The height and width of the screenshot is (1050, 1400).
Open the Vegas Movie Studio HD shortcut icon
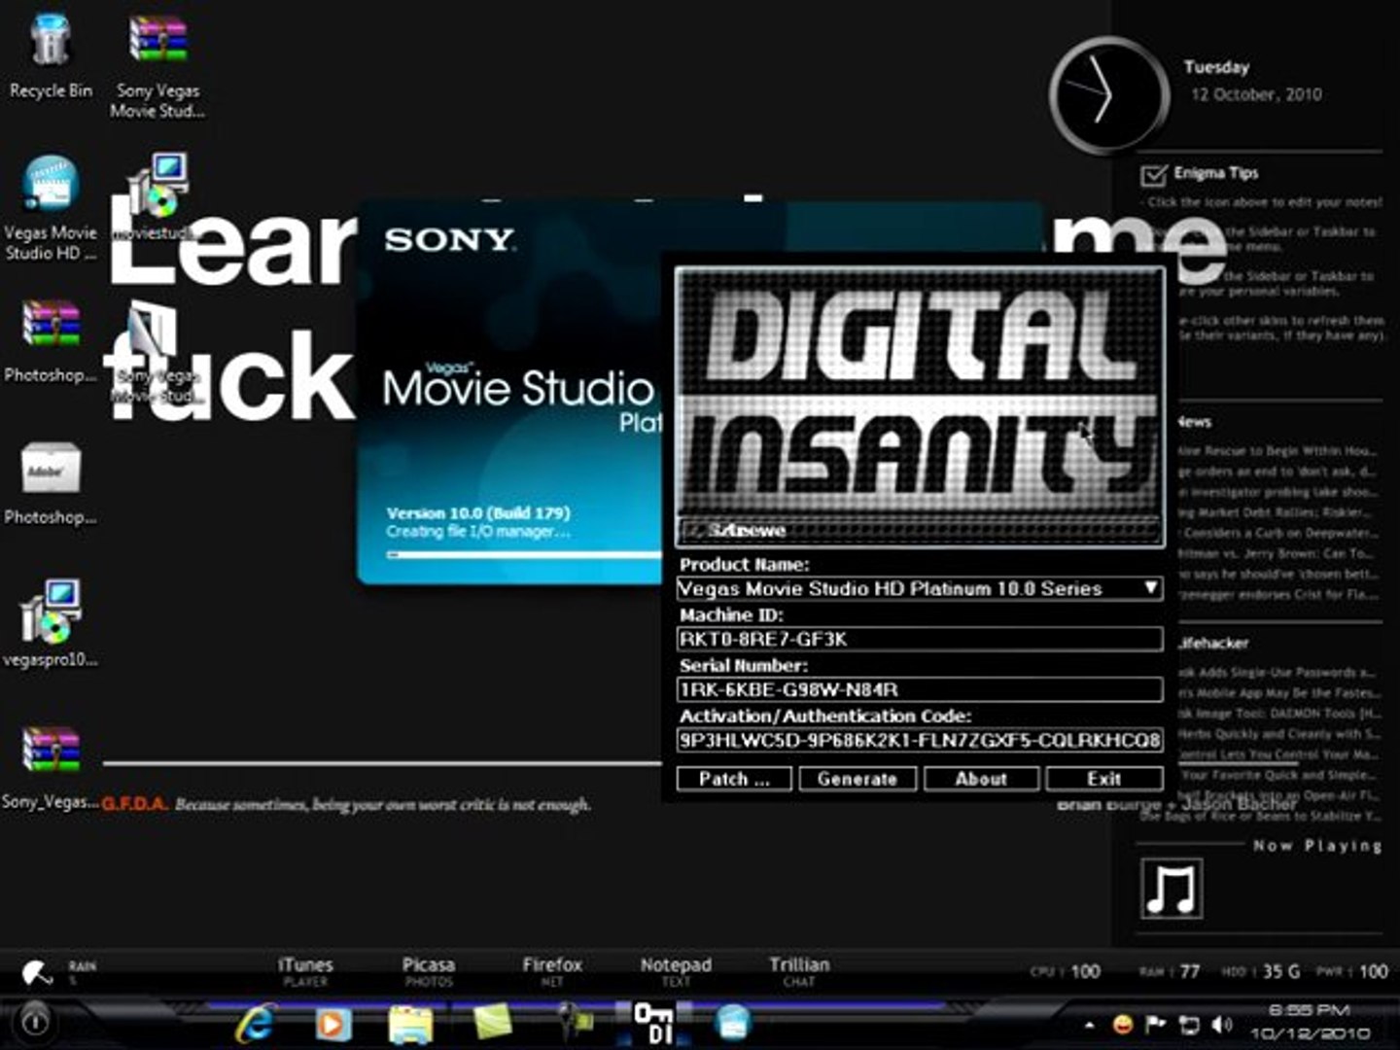pyautogui.click(x=50, y=183)
